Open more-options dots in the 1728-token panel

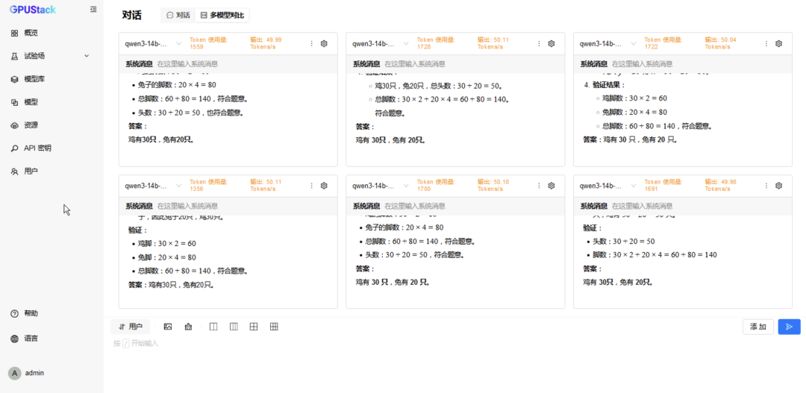[539, 44]
